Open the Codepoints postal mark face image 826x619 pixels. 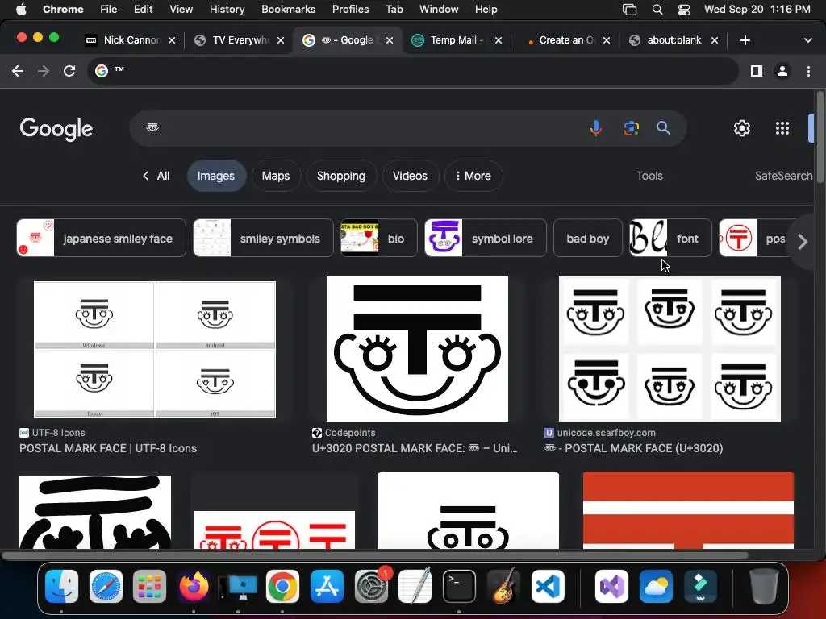(x=417, y=349)
